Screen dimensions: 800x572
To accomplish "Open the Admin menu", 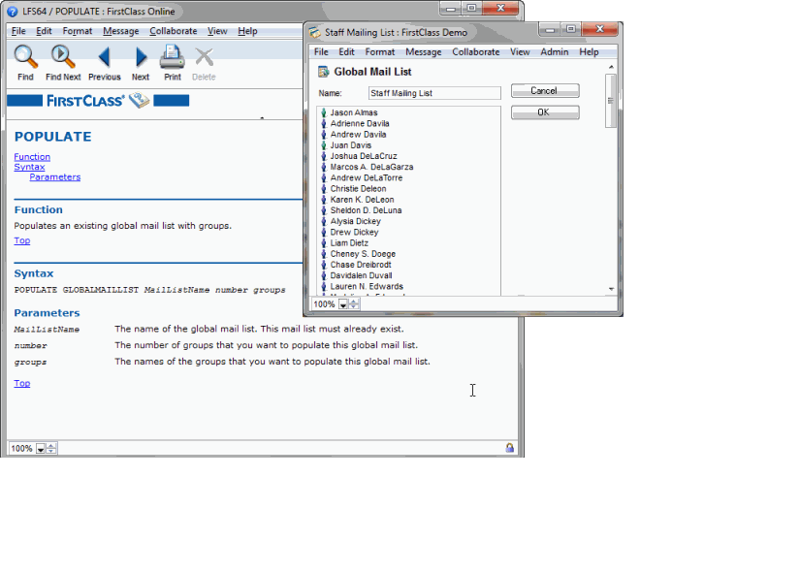I will 554,51.
